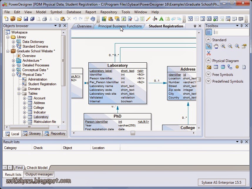Switch Toolbox to list view
This screenshot has height=189, width=252.
[x=216, y=32]
